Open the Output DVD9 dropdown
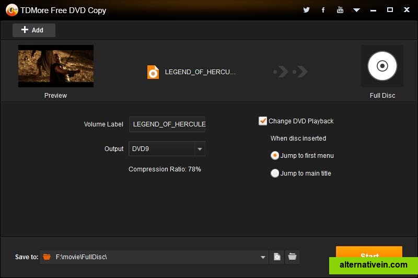 [167, 149]
